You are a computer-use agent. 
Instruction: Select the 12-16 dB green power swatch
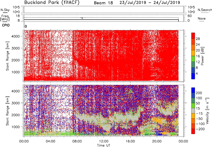coord(193,59)
